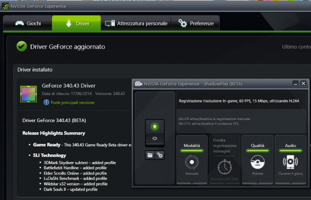The image size is (311, 200).
Task: Click the green checkmark status icon
Action: 22,46
